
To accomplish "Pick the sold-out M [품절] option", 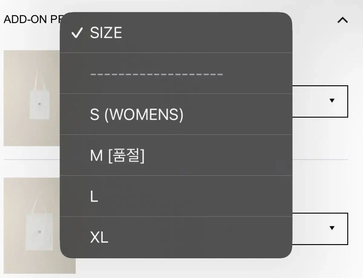I will pyautogui.click(x=117, y=155).
